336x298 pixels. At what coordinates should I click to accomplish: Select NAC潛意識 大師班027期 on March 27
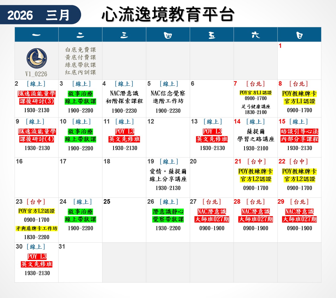212,215
